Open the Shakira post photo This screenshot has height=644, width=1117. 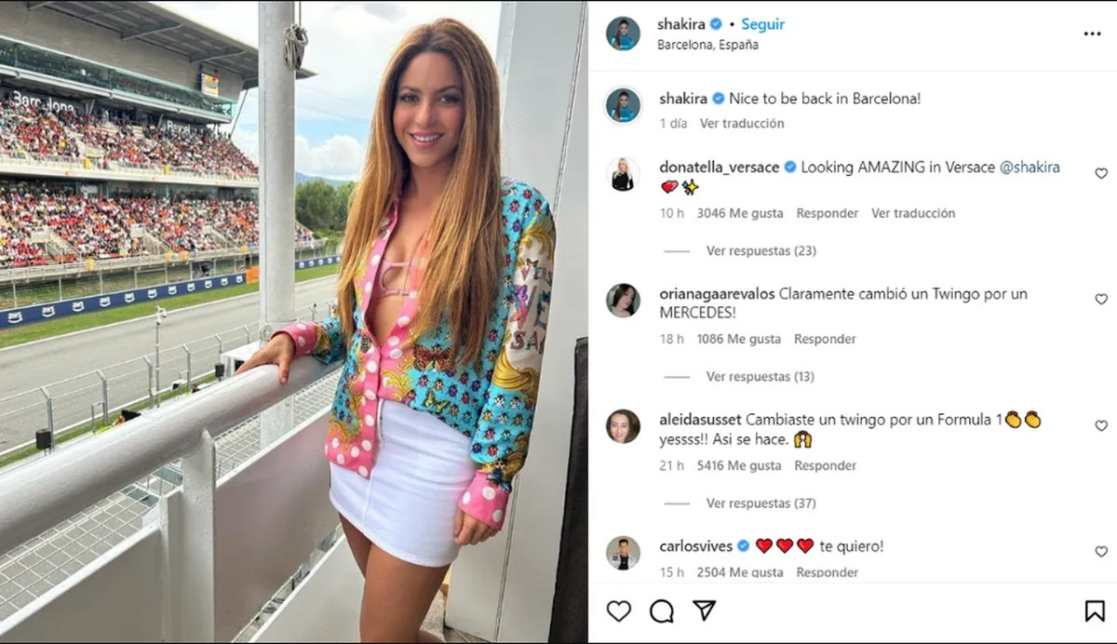(294, 322)
